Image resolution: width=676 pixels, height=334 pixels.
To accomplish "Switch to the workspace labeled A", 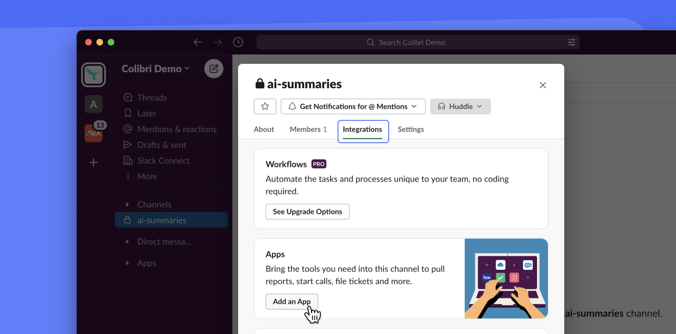I will [x=93, y=104].
